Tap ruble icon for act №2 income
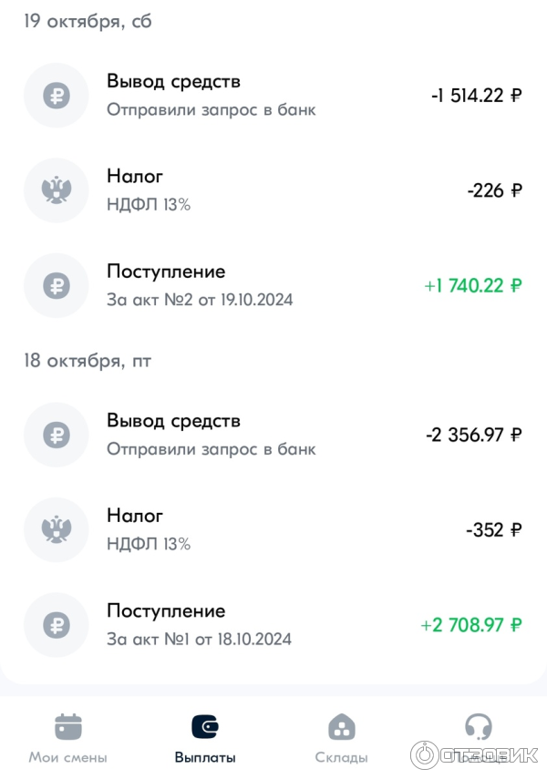Viewport: 547px width, 779px height. point(57,285)
